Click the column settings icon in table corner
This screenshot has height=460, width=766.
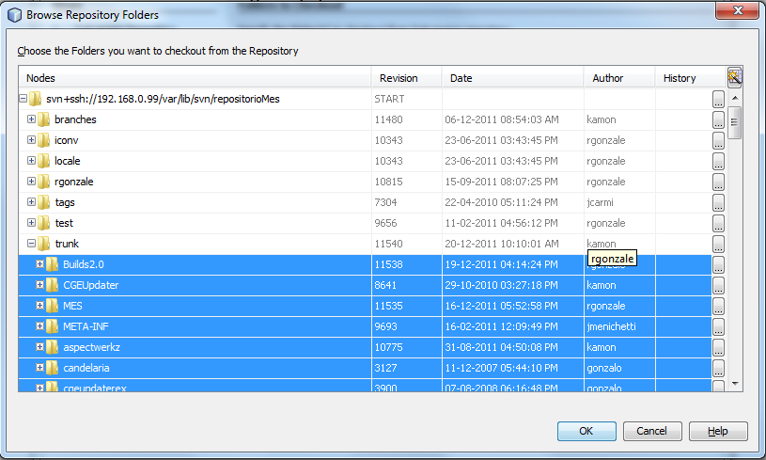(x=735, y=78)
